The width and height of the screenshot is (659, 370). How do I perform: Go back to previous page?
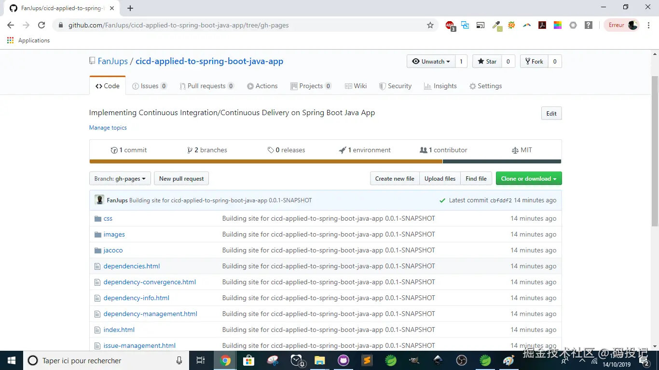(x=11, y=25)
